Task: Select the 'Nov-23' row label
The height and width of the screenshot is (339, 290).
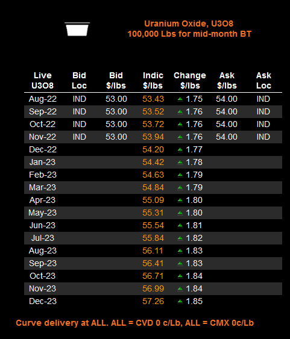Action: 42,288
